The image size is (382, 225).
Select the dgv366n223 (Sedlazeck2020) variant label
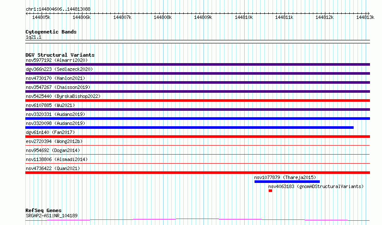[59, 69]
